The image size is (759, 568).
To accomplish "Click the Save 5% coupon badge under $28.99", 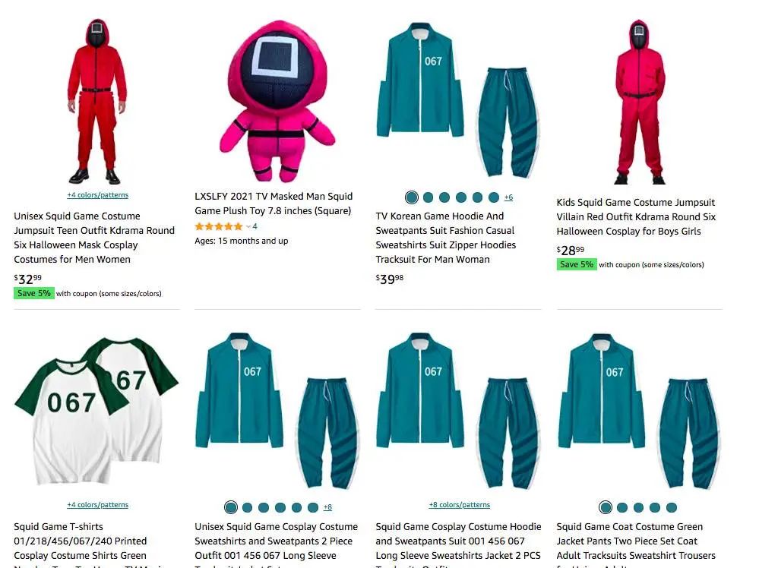I will (577, 265).
